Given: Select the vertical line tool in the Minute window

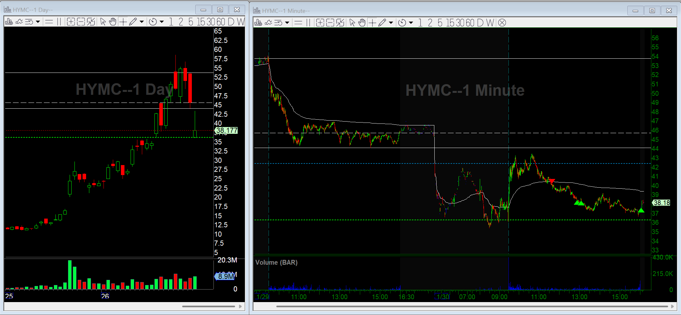Looking at the screenshot, I should (308, 23).
